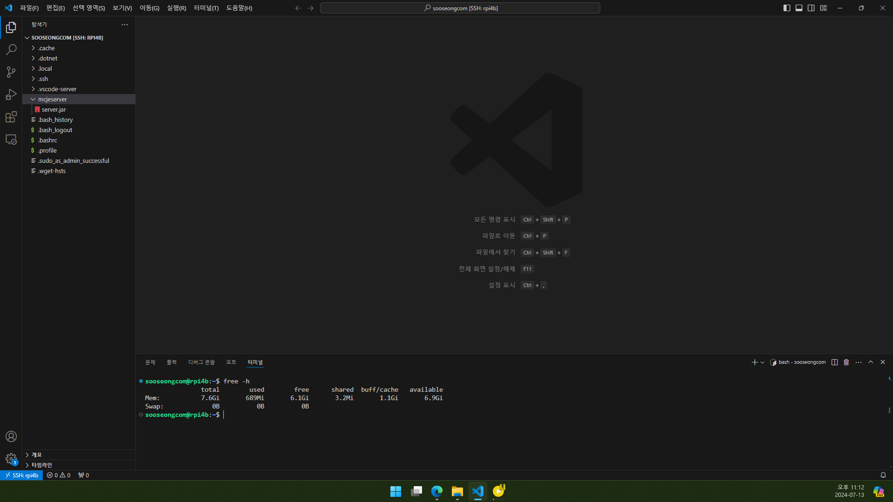The width and height of the screenshot is (893, 502).
Task: Open the Explorer view in activity bar
Action: 11,27
